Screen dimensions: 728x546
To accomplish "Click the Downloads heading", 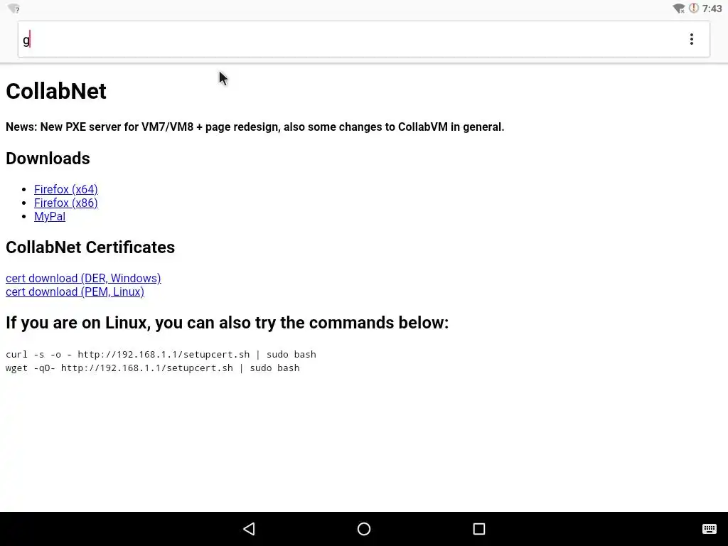I will [x=48, y=159].
